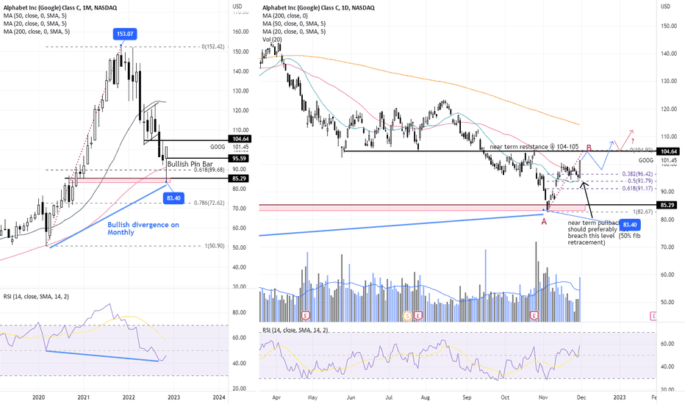Click the fib label 0(152.42)
Viewport: 685px width, 404px height.
[212, 47]
